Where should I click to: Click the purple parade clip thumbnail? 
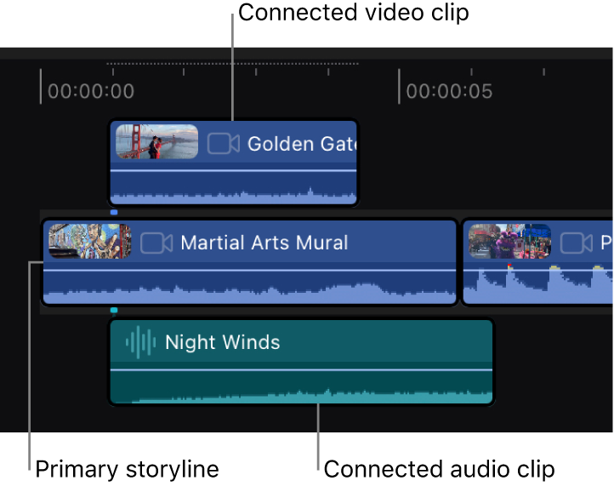(x=509, y=241)
